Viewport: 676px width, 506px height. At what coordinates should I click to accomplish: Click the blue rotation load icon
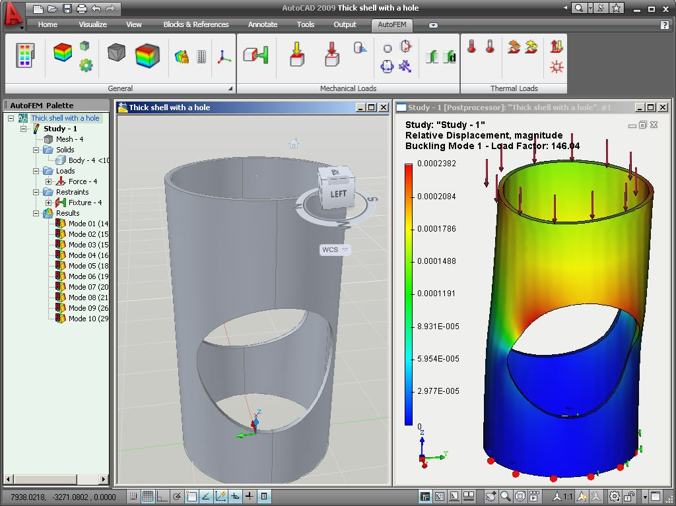point(387,66)
